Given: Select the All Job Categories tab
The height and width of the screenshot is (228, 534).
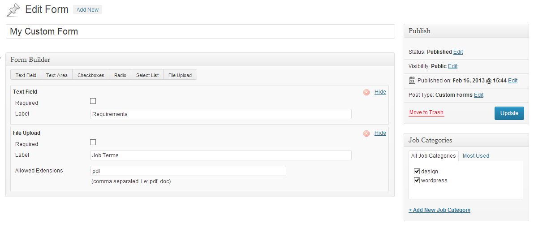Looking at the screenshot, I should 434,156.
